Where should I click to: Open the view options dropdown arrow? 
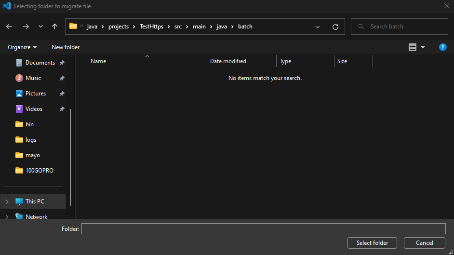point(423,47)
